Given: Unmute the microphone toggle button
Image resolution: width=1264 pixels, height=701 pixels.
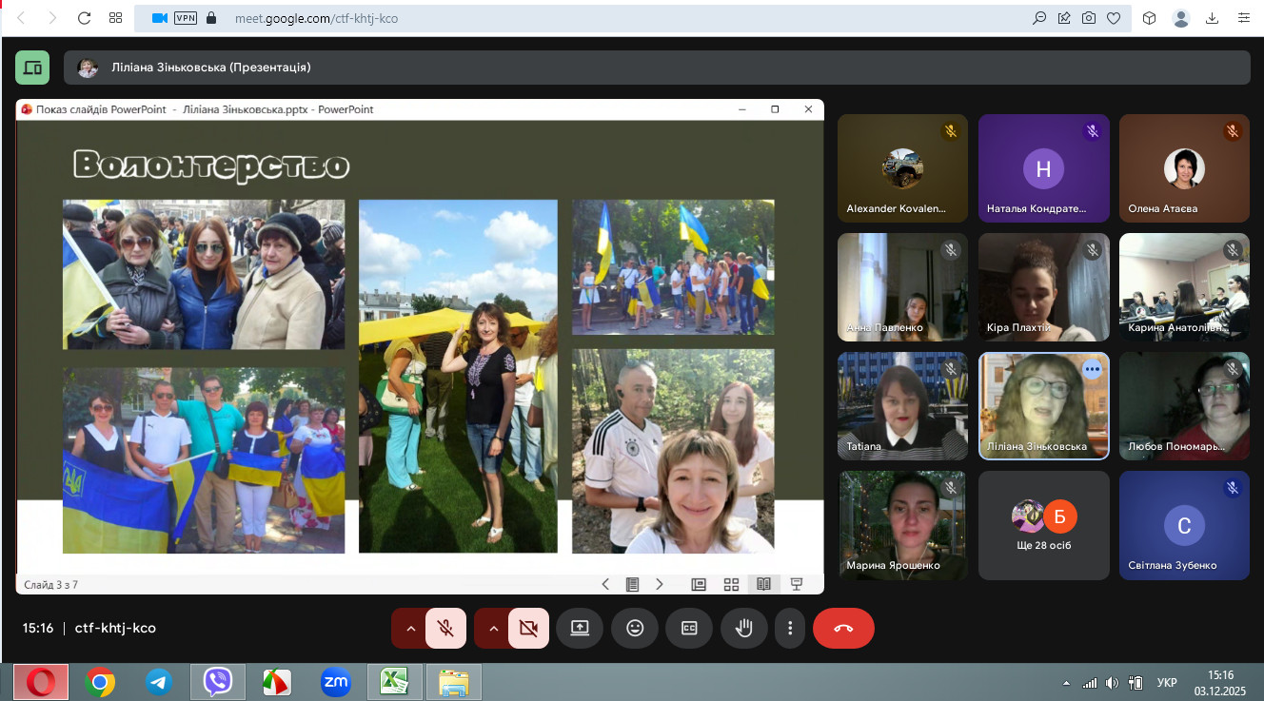Looking at the screenshot, I should (x=444, y=628).
